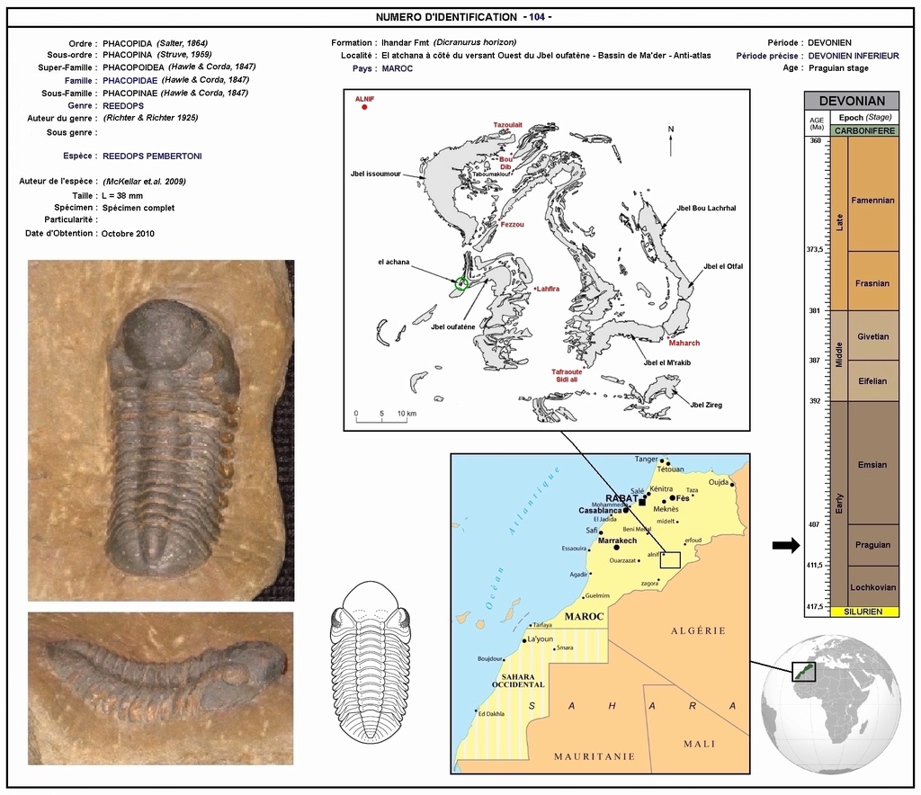Click the Jbel Zireg label
921x795 pixels.
707,405
